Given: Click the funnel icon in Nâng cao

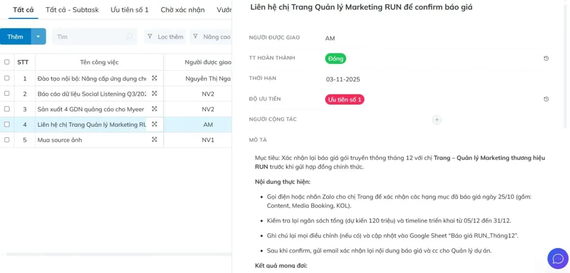Looking at the screenshot, I should pos(195,36).
